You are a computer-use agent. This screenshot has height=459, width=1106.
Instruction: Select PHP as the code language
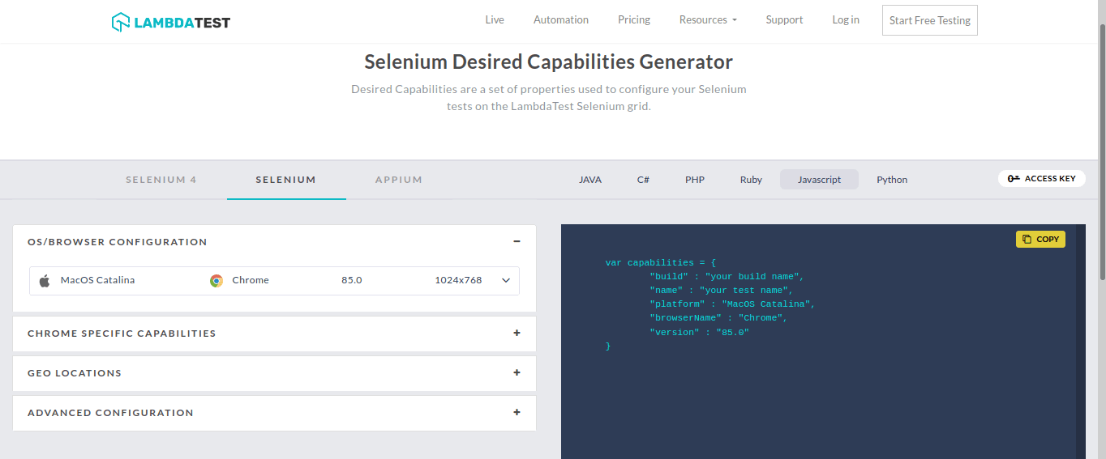pyautogui.click(x=695, y=180)
